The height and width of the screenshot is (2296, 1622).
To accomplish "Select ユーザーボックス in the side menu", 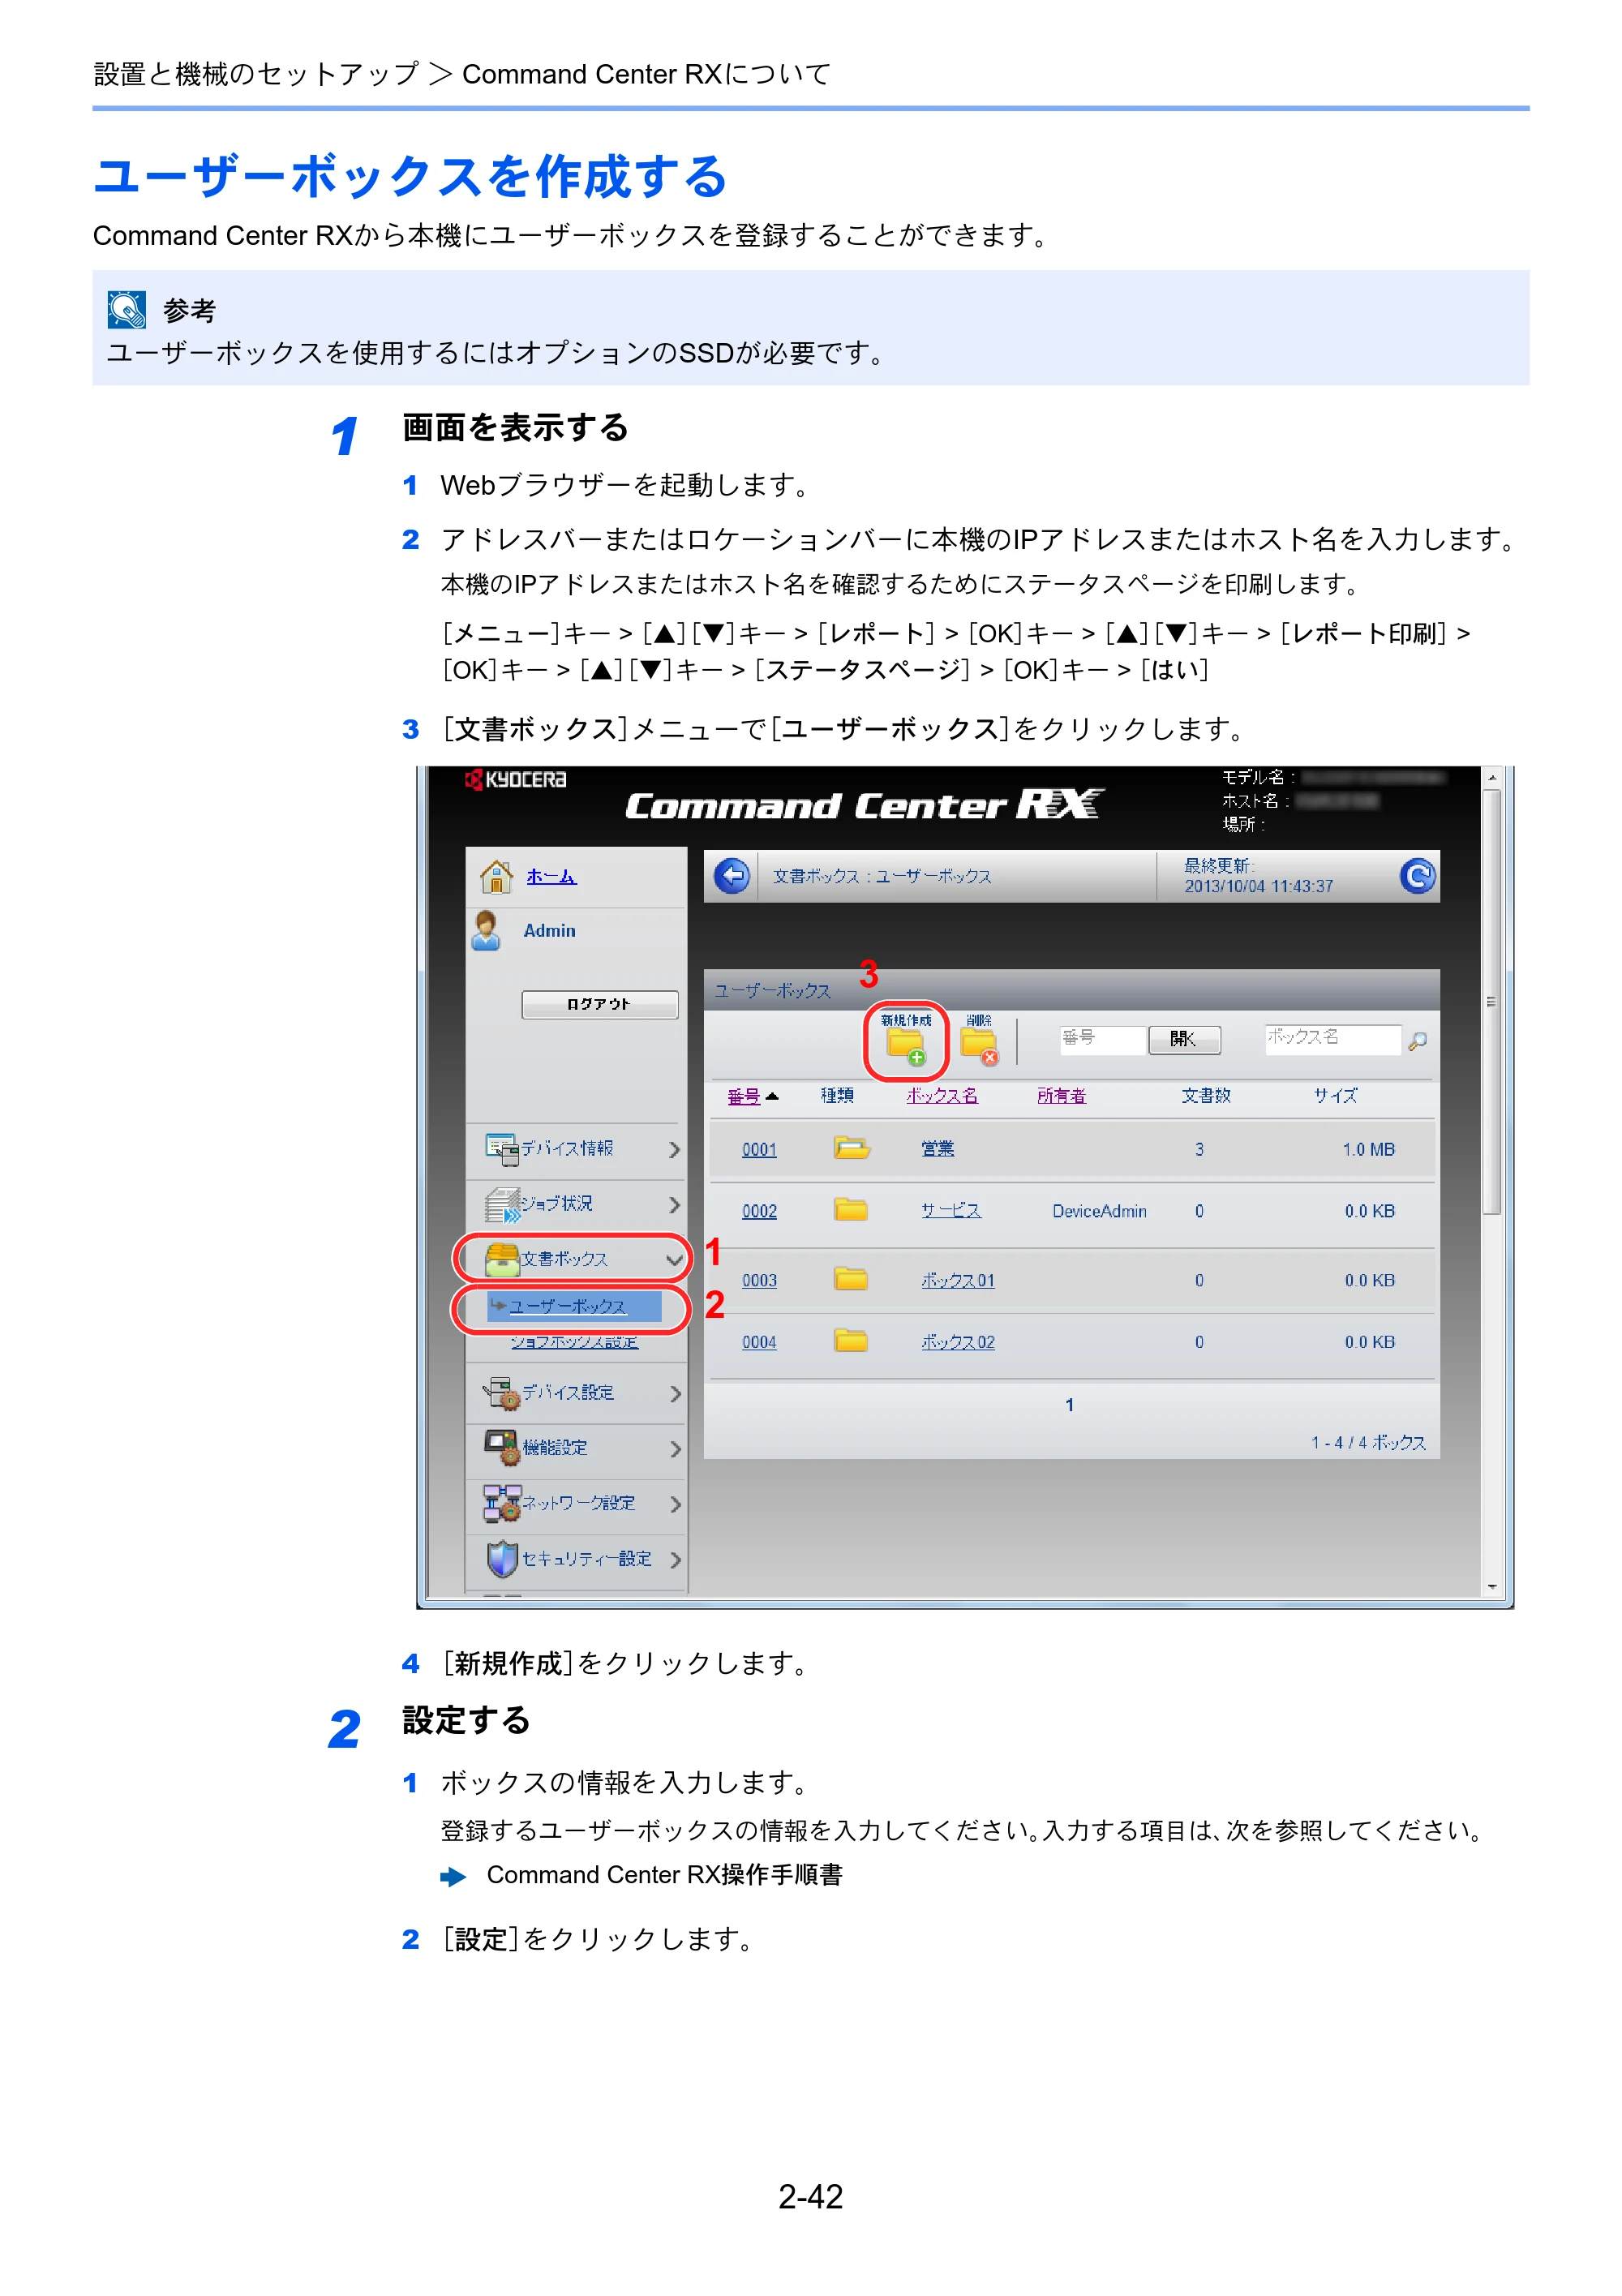I will [x=573, y=1306].
